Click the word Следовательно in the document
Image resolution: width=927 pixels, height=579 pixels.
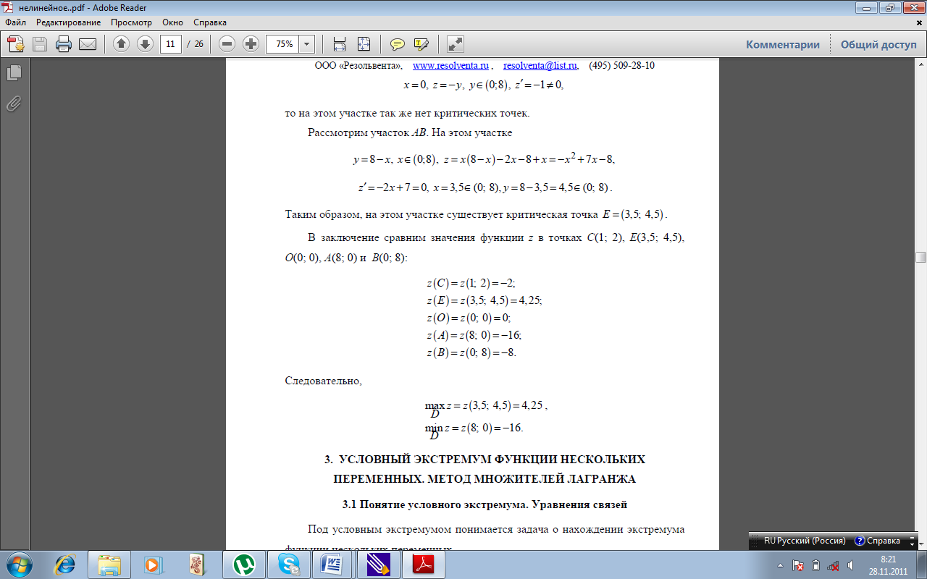click(324, 381)
